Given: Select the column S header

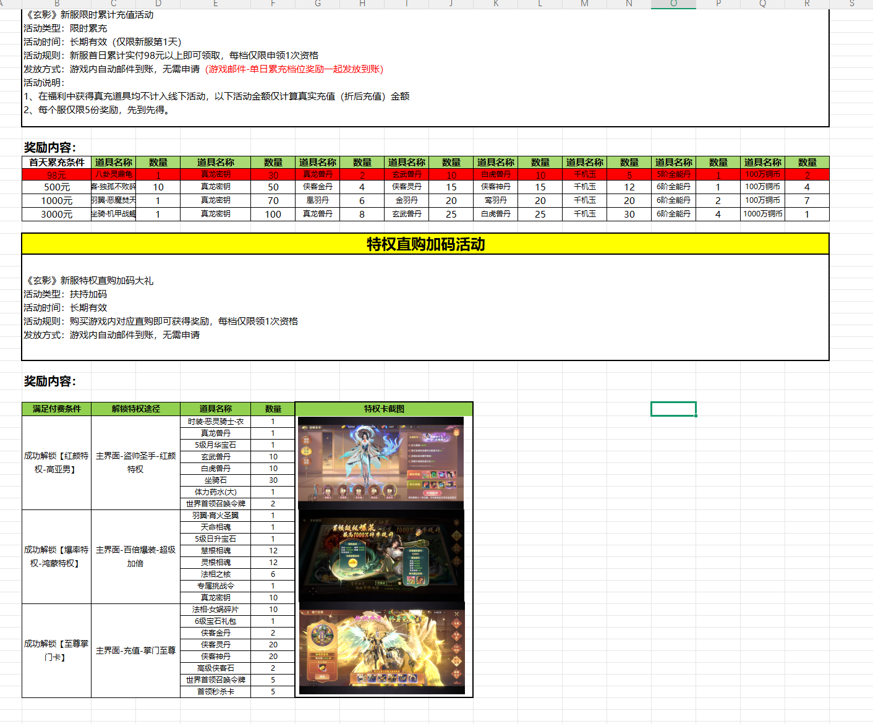Looking at the screenshot, I should click(851, 4).
